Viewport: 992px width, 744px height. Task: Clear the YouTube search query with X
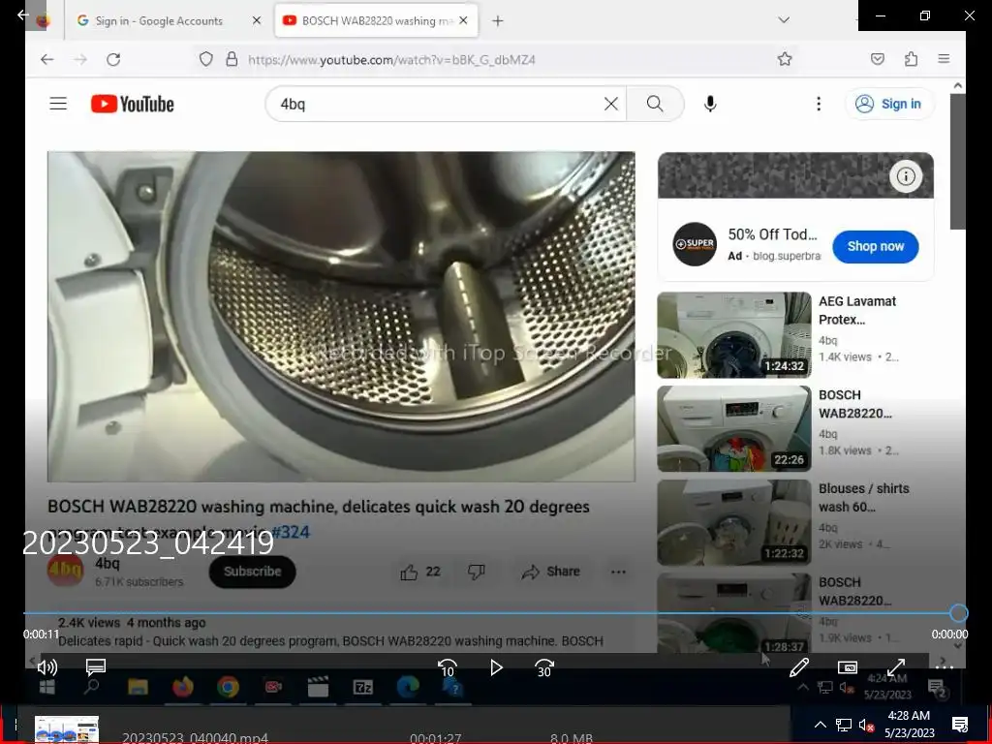[611, 104]
